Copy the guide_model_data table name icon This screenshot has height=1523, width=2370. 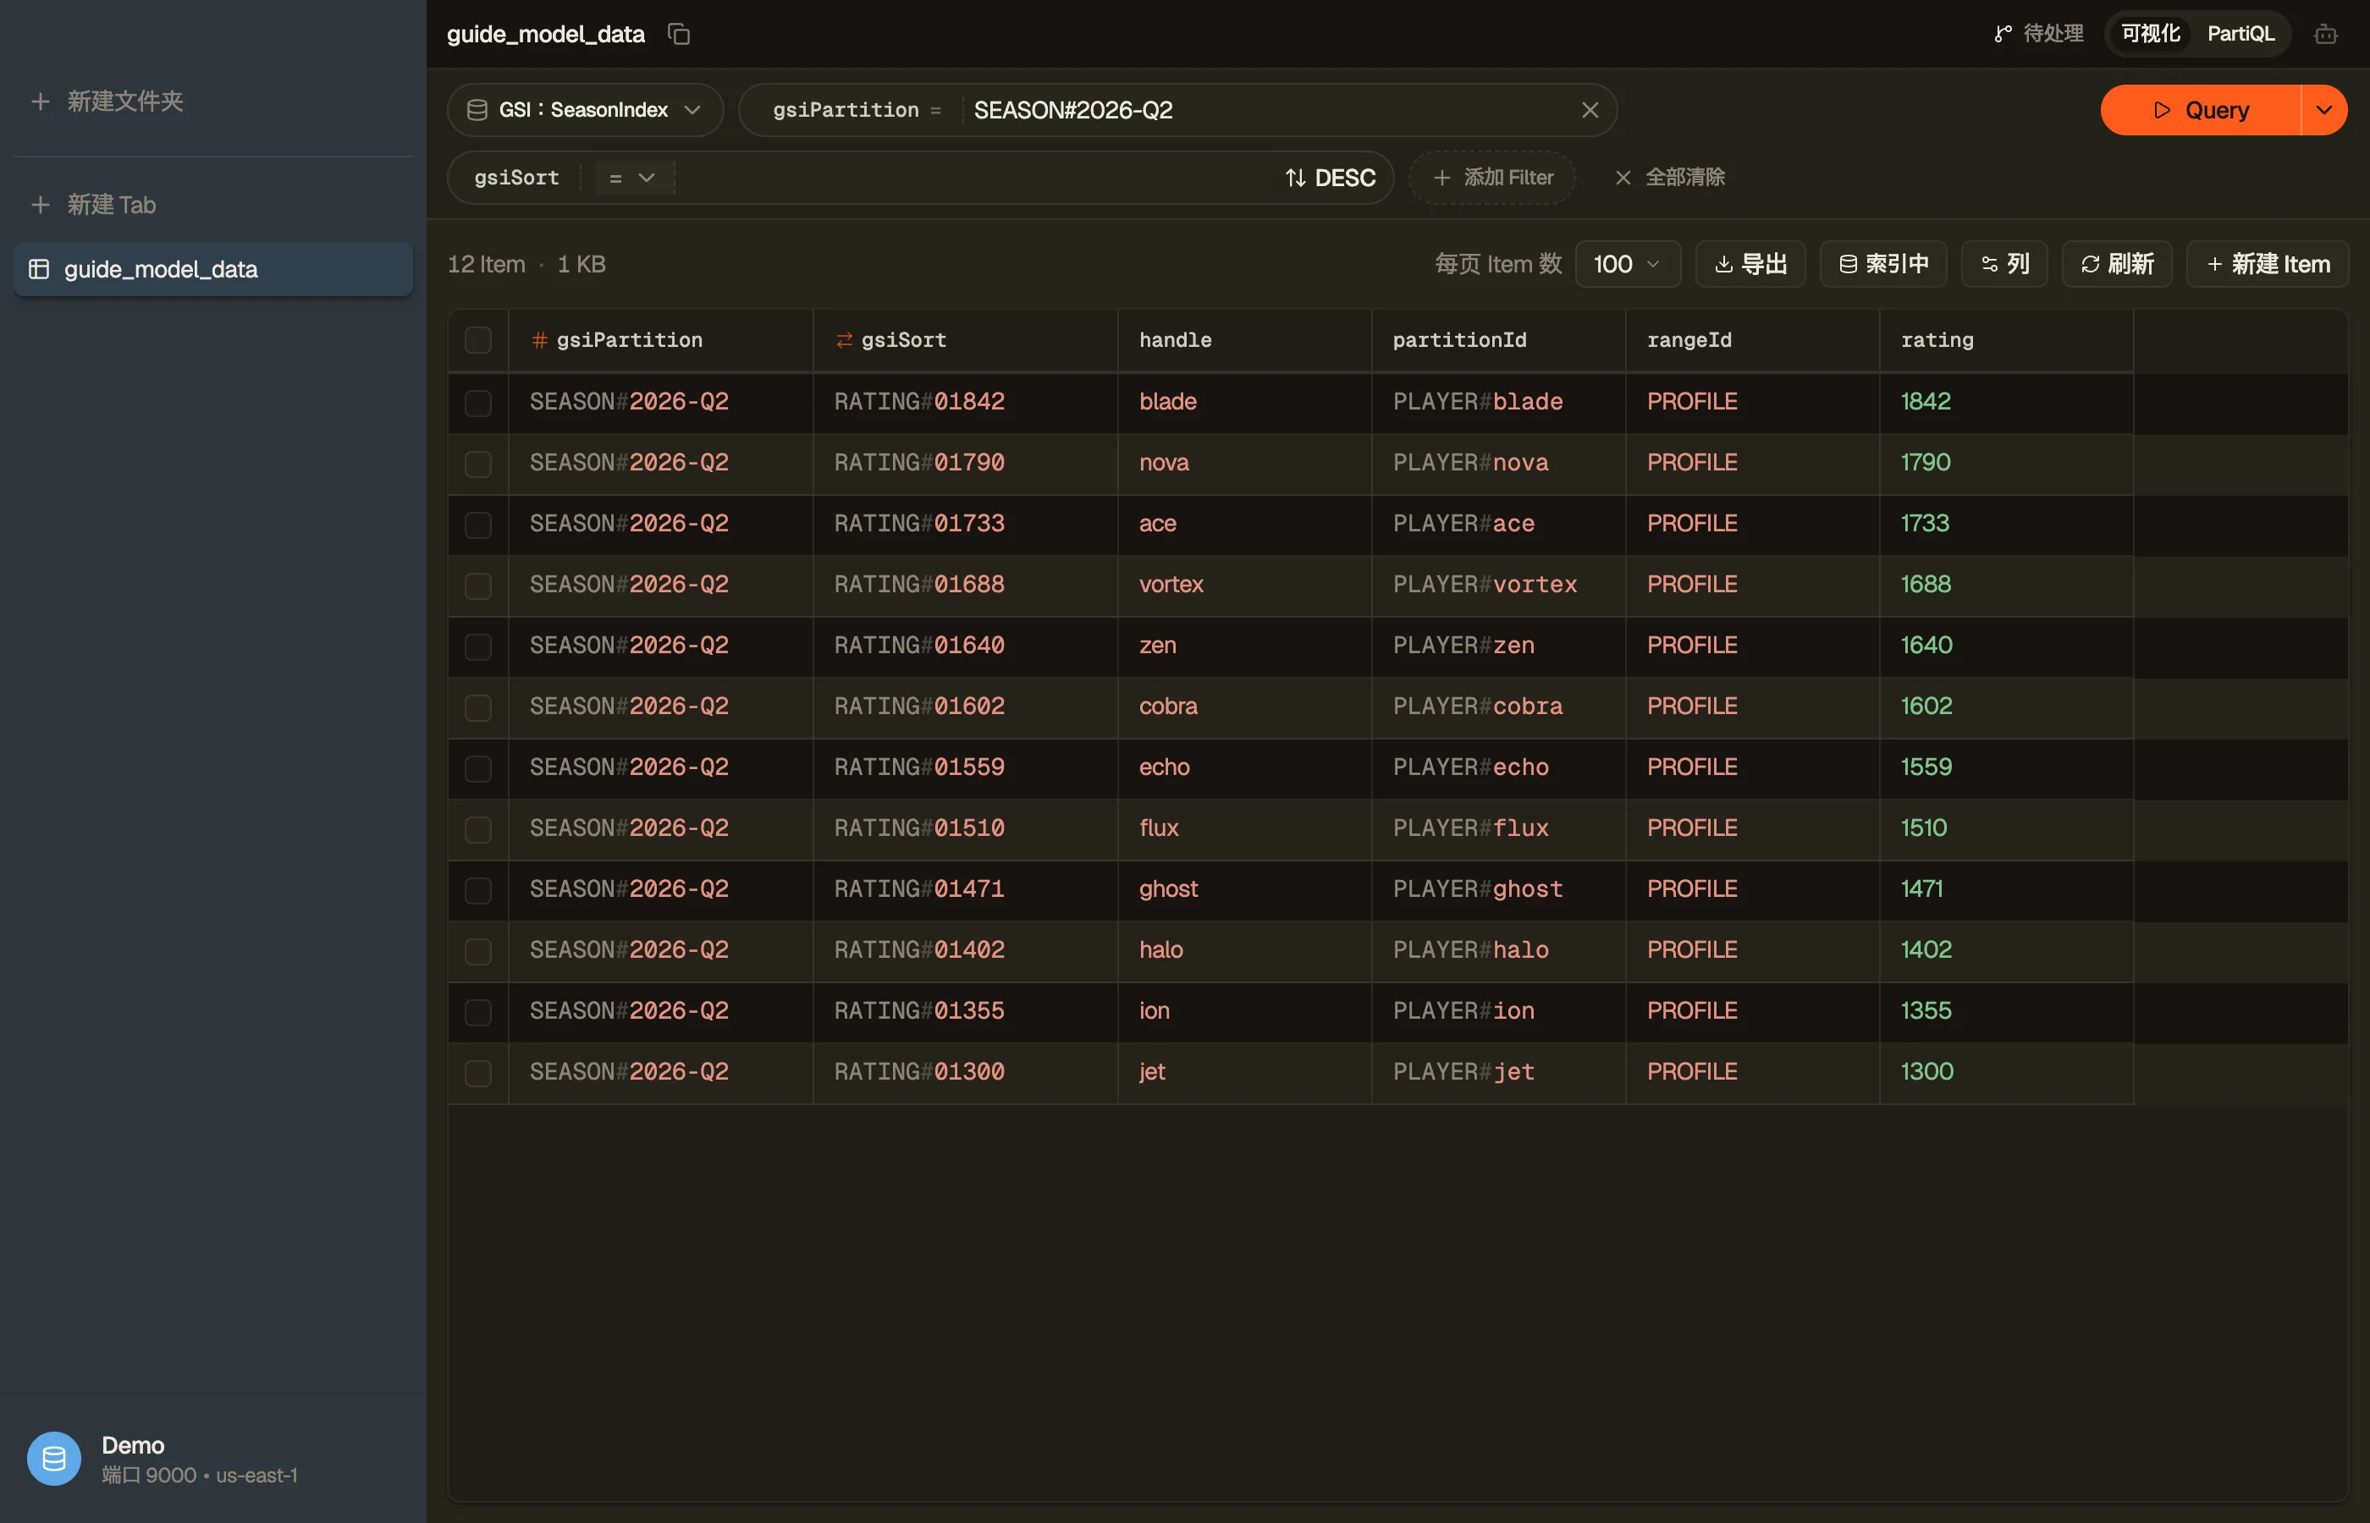pos(679,34)
